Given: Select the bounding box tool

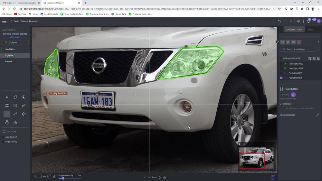Looking at the screenshot, I should tap(7, 105).
